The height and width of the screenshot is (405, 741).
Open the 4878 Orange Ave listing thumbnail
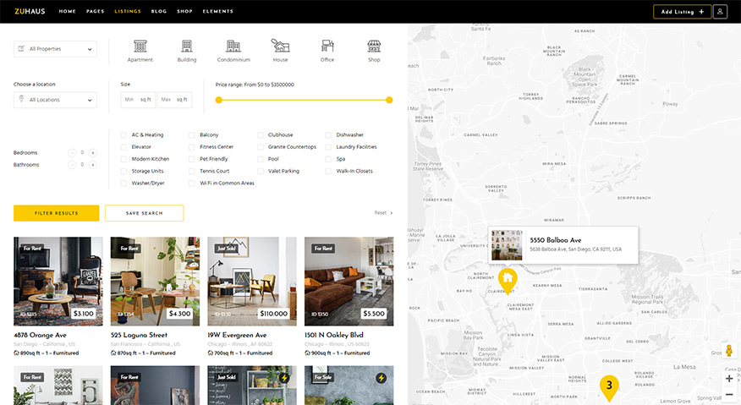coord(58,281)
